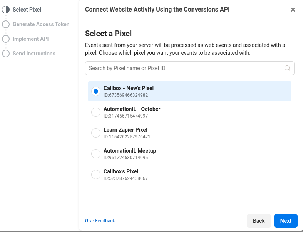
Task: Click the Select Pixel step icon
Action: coord(6,10)
